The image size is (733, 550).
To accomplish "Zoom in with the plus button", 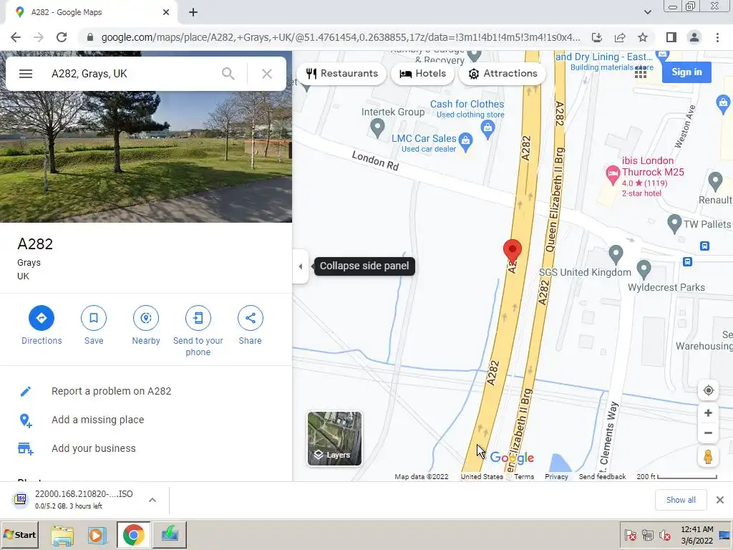I will (x=708, y=413).
